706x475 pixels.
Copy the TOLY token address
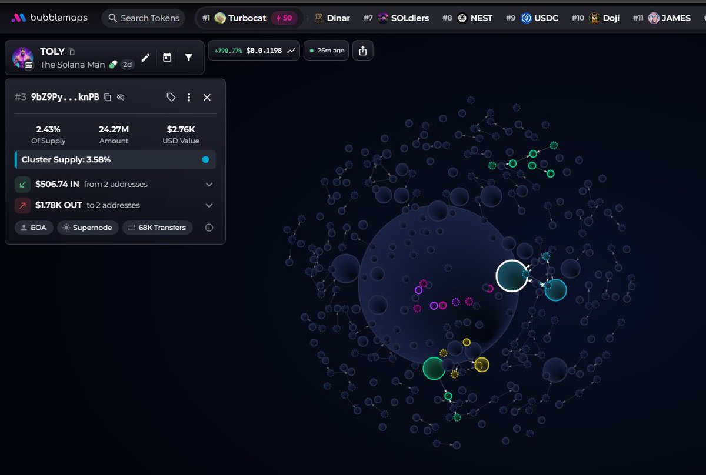coord(72,52)
